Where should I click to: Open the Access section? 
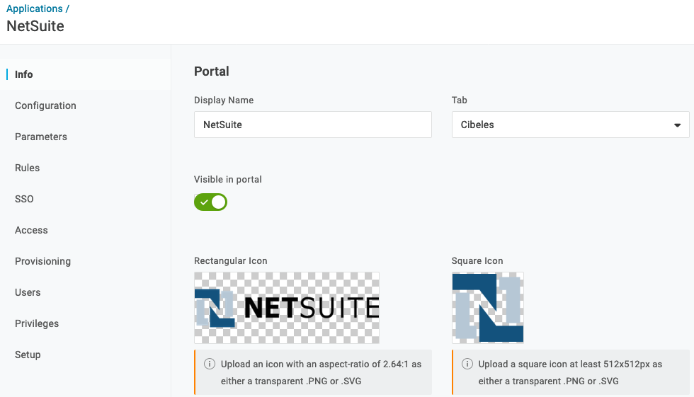(x=31, y=230)
